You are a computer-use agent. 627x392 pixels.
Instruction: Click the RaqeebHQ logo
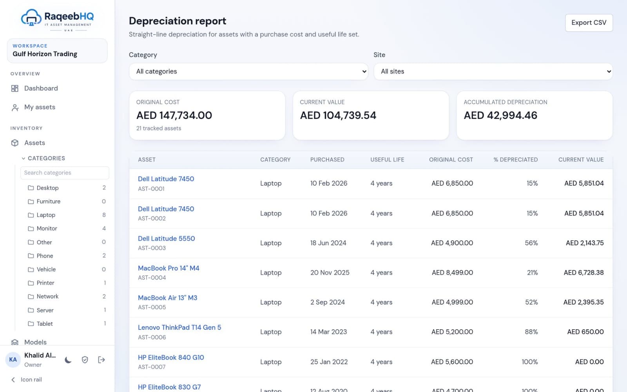point(57,19)
